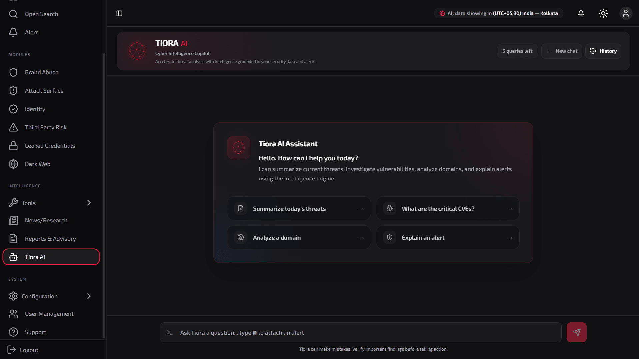Viewport: 639px width, 359px height.
Task: Choose Explain an alert suggestion
Action: 448,238
